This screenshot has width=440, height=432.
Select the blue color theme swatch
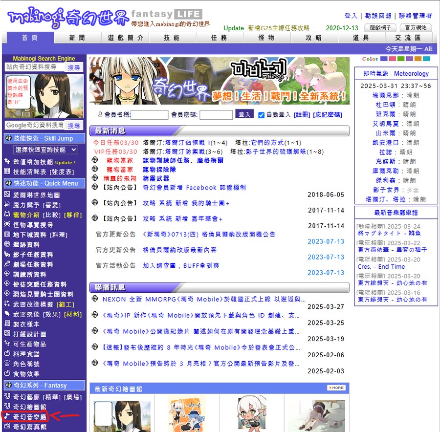384,59
